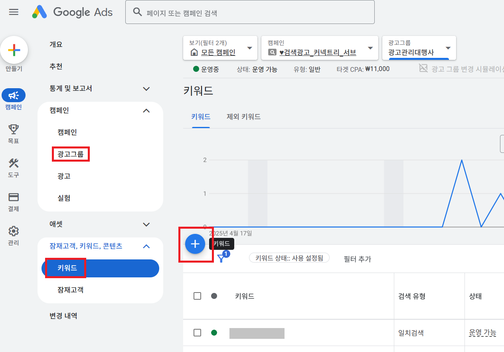Click the 일치검색 cell in first row

pos(411,332)
